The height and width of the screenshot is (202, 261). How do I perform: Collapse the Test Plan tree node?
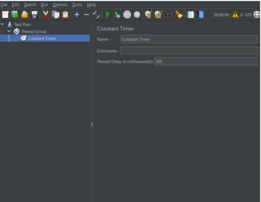[3, 24]
